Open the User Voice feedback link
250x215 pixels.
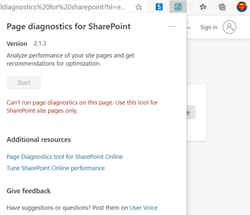click(144, 207)
